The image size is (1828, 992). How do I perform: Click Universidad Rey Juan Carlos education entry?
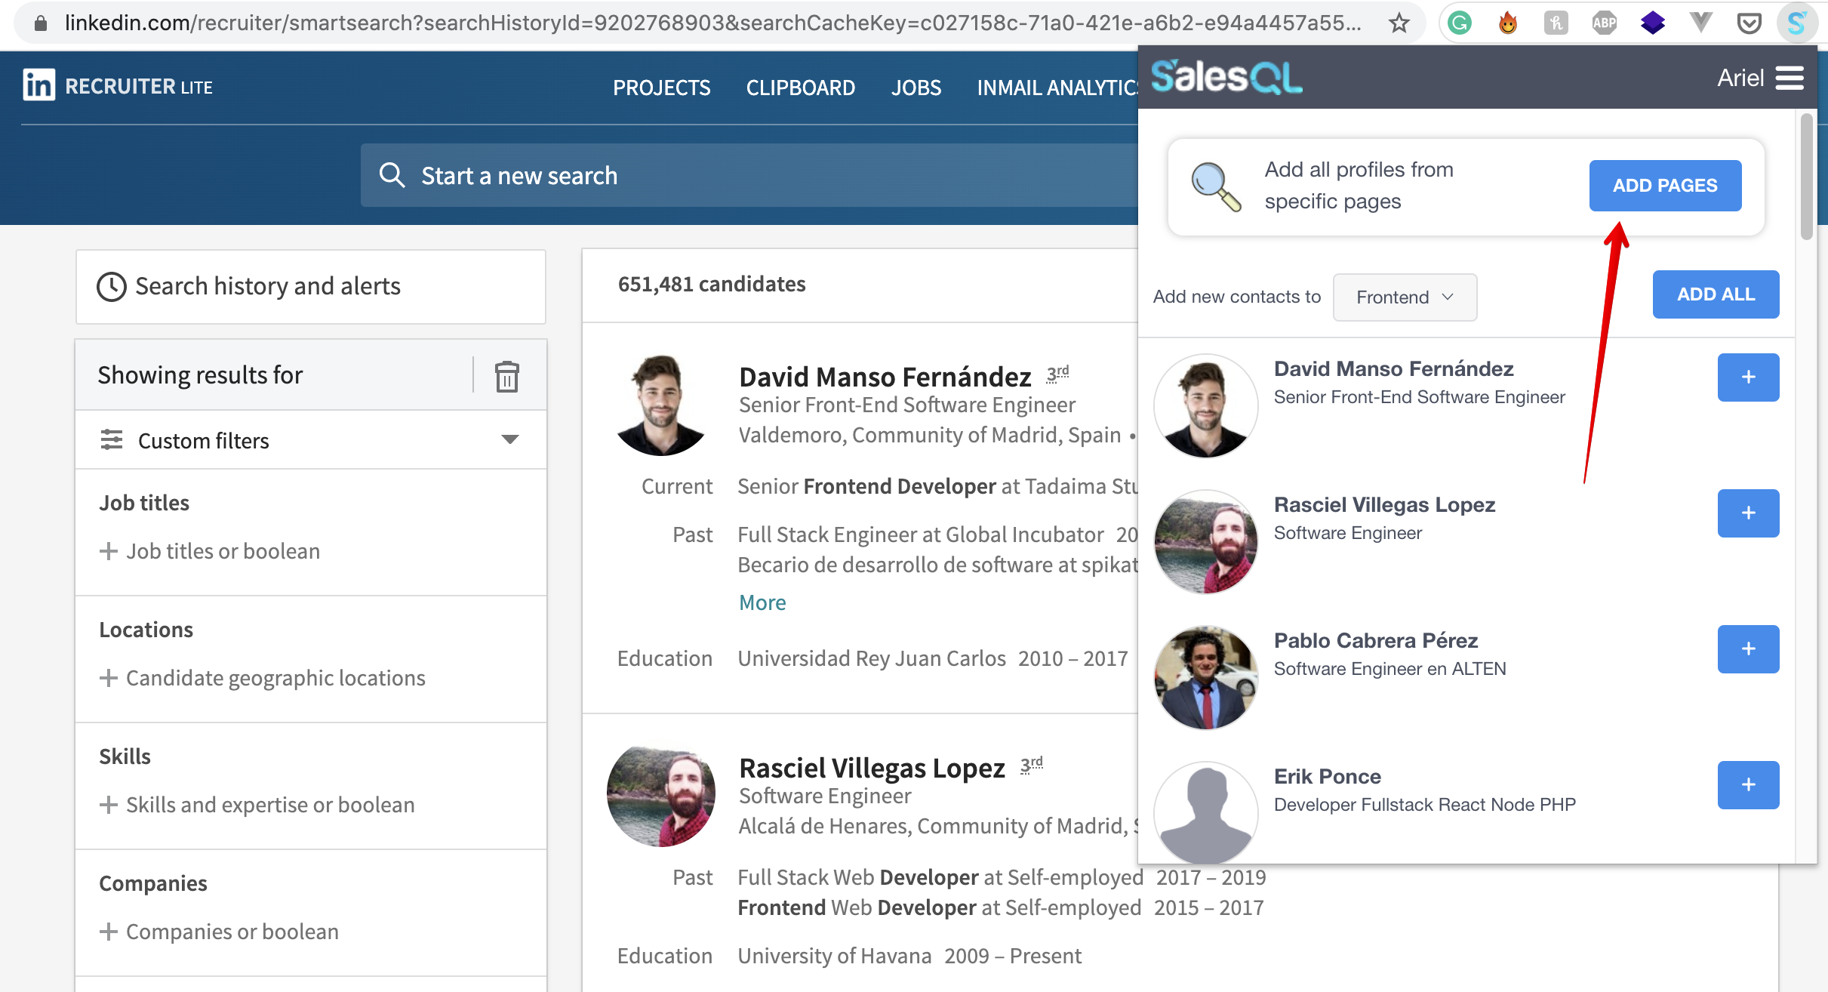coord(933,658)
